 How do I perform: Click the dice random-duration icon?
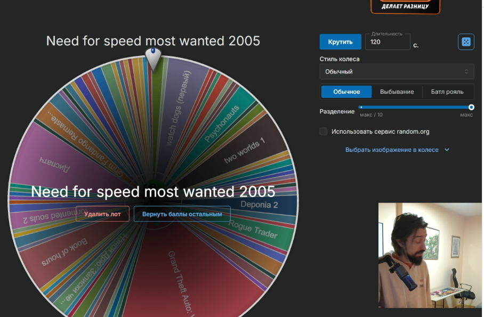click(x=466, y=42)
